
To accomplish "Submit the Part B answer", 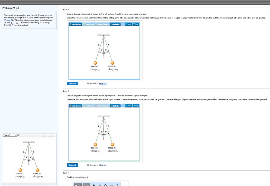I will tap(73, 165).
